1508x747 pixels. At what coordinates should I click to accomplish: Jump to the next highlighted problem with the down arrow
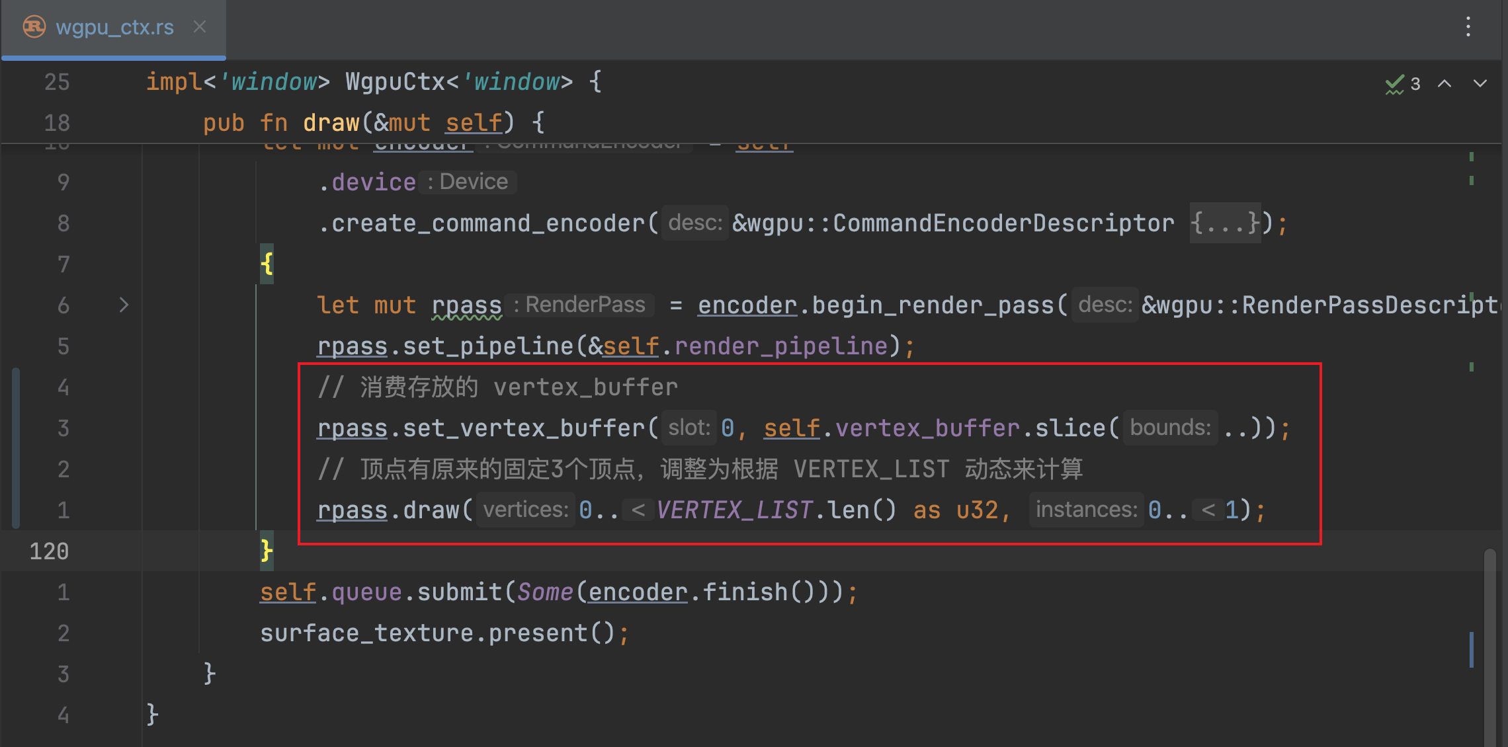[x=1480, y=84]
